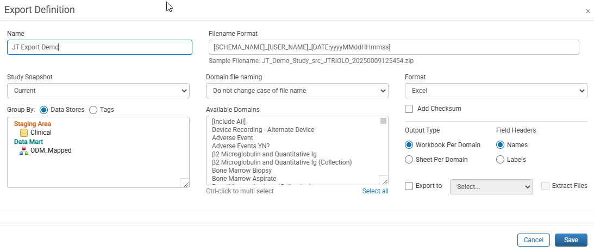Select Group By Tags radio
The width and height of the screenshot is (594, 252).
coord(93,110)
